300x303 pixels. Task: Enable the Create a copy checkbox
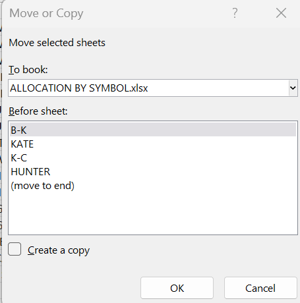[15, 249]
